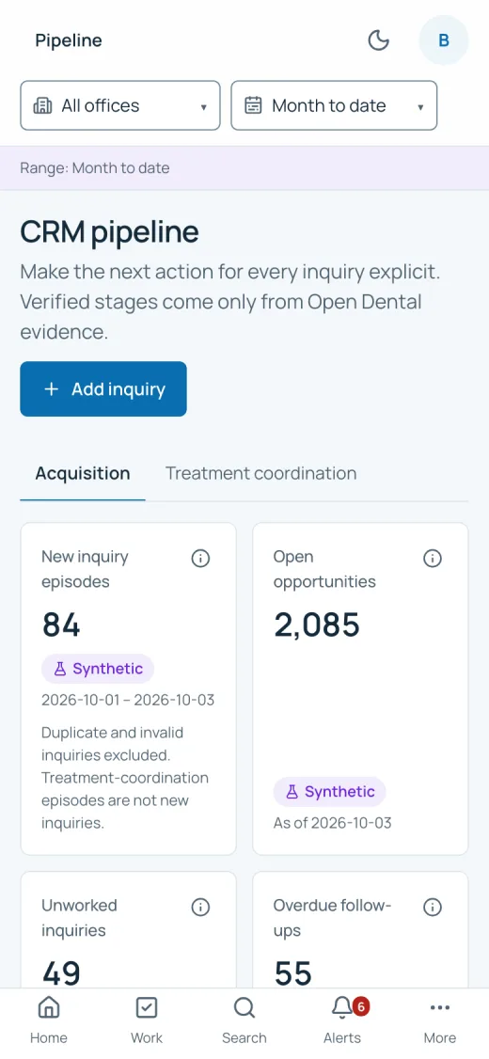489x1059 pixels.
Task: Open the More menu with three dots
Action: tap(440, 1021)
